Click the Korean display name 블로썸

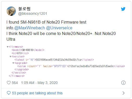coord(24,9)
